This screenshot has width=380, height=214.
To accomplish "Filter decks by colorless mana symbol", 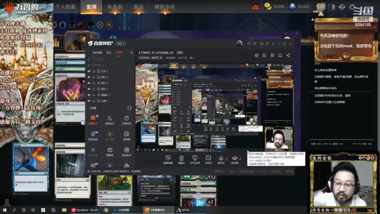I will (x=100, y=25).
